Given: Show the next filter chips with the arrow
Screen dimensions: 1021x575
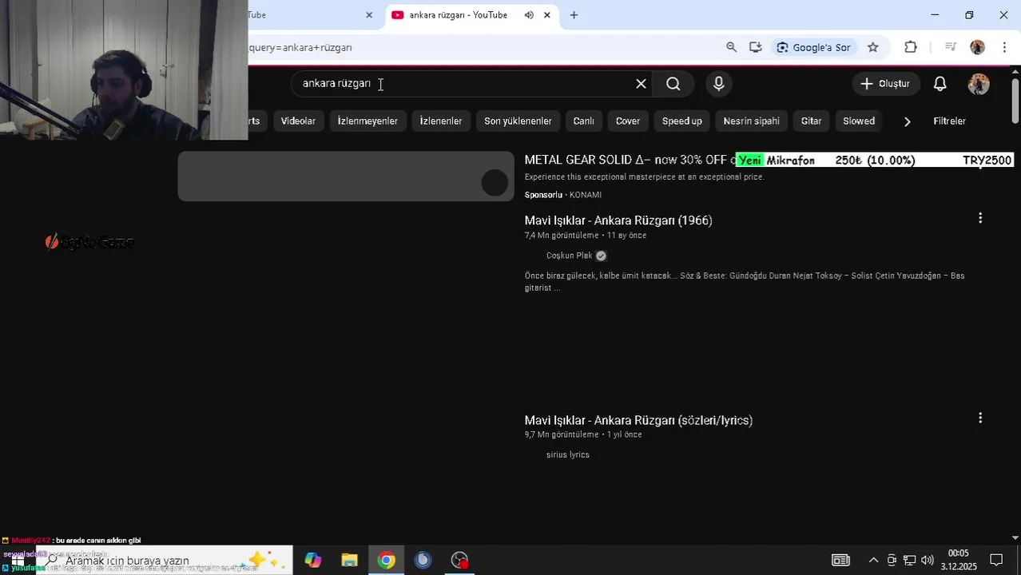Looking at the screenshot, I should click(907, 121).
